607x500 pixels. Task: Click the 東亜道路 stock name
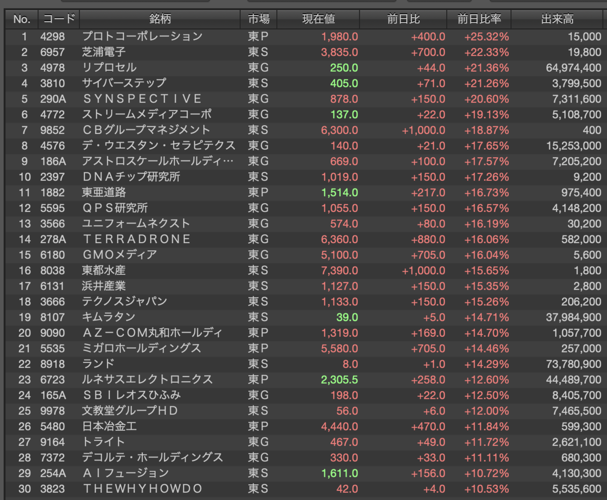[104, 193]
